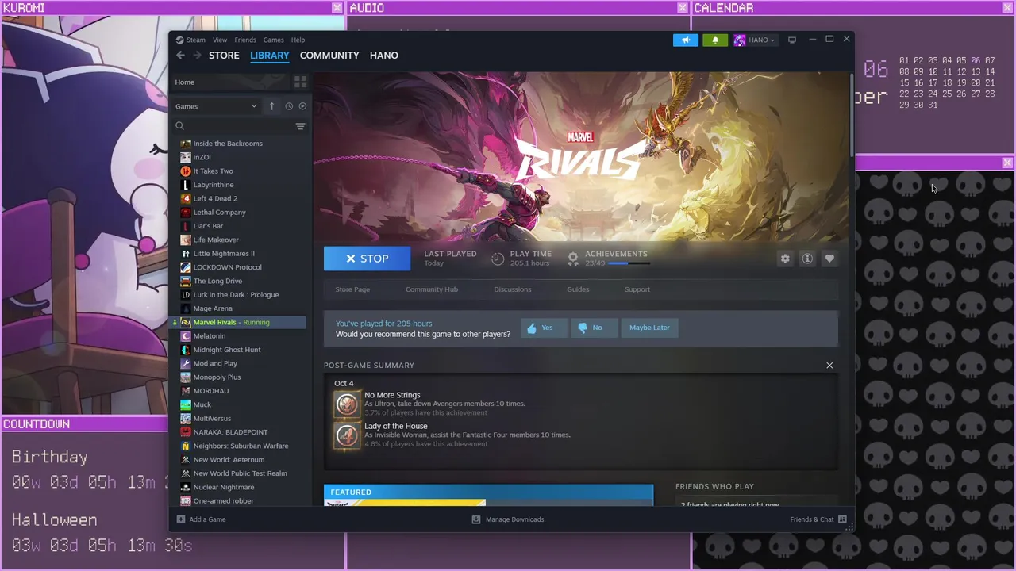Screen dimensions: 1016x571
Task: Open the View menu
Action: click(220, 40)
